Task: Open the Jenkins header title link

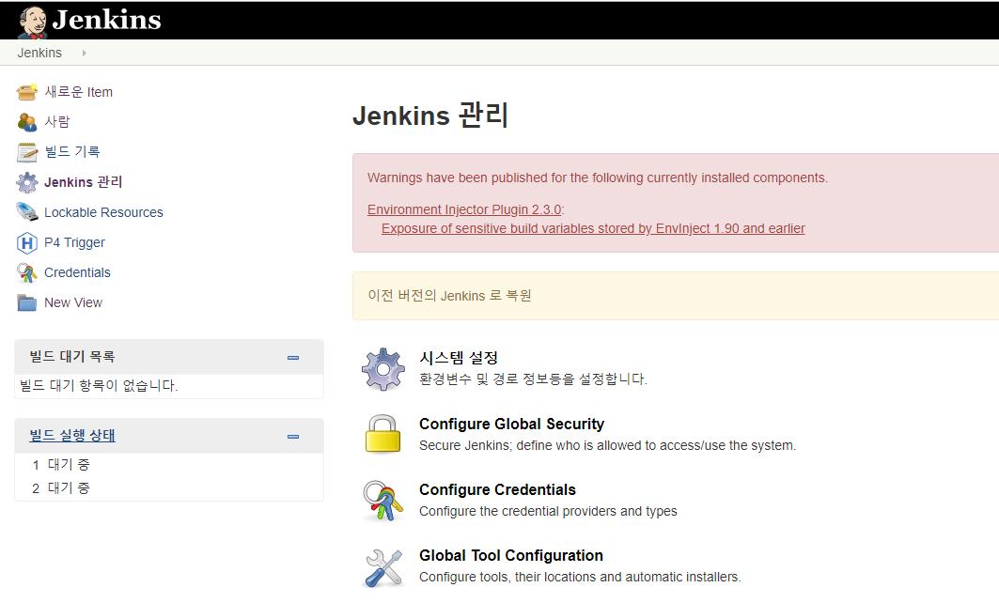Action: tap(106, 20)
